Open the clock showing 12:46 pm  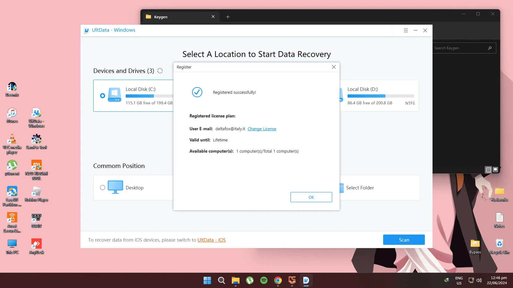(497, 280)
